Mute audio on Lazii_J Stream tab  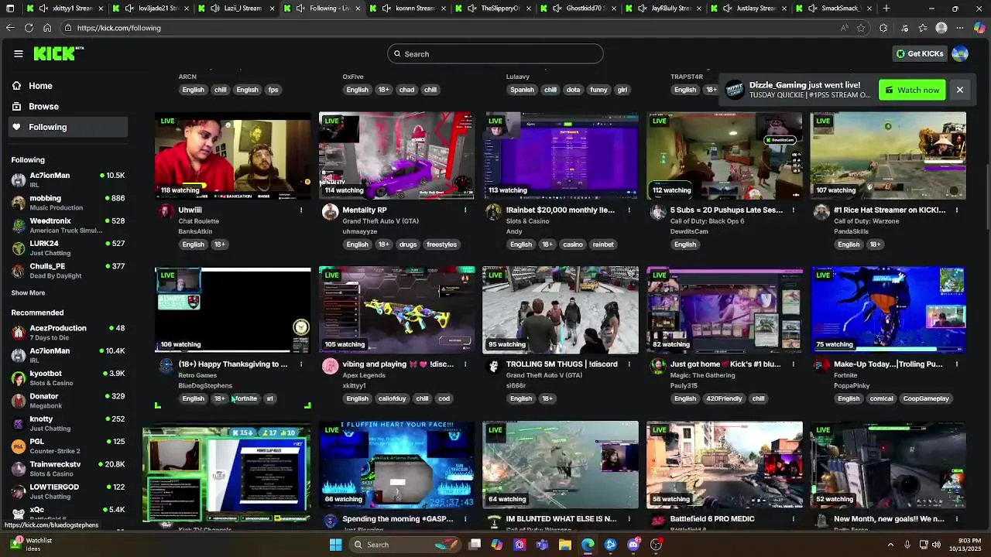[x=214, y=9]
